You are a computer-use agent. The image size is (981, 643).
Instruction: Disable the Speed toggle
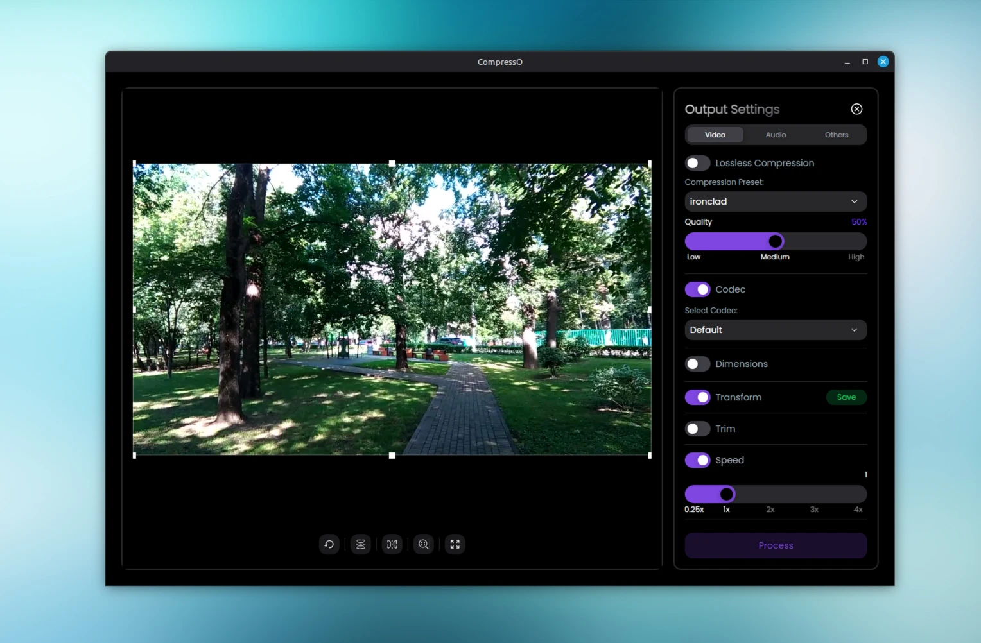click(x=697, y=460)
